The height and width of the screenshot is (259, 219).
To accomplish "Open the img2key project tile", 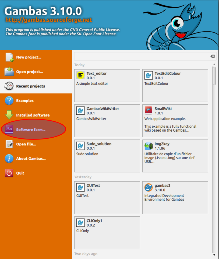I will [175, 156].
